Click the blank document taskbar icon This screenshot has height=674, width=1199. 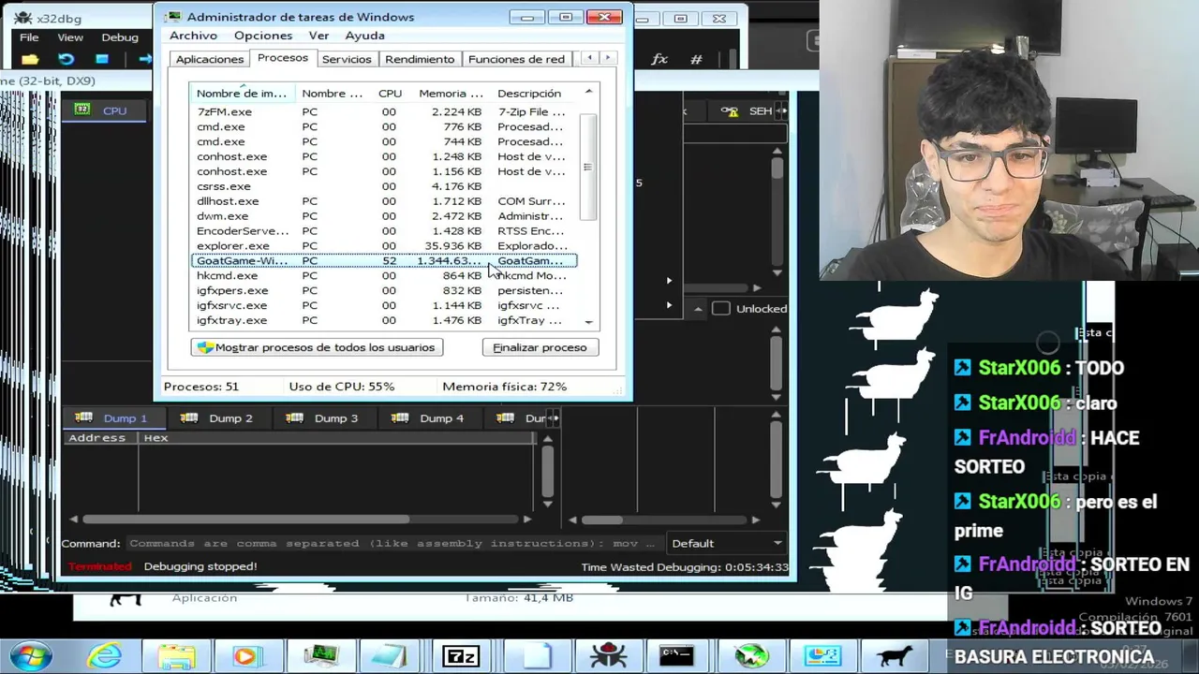pyautogui.click(x=536, y=656)
